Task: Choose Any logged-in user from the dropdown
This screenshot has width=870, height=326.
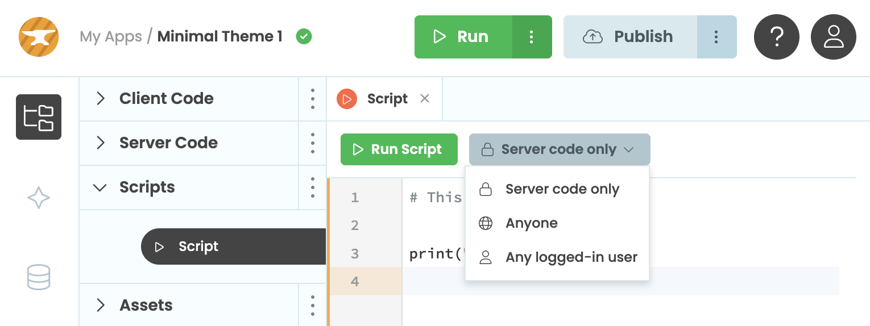Action: (x=557, y=257)
